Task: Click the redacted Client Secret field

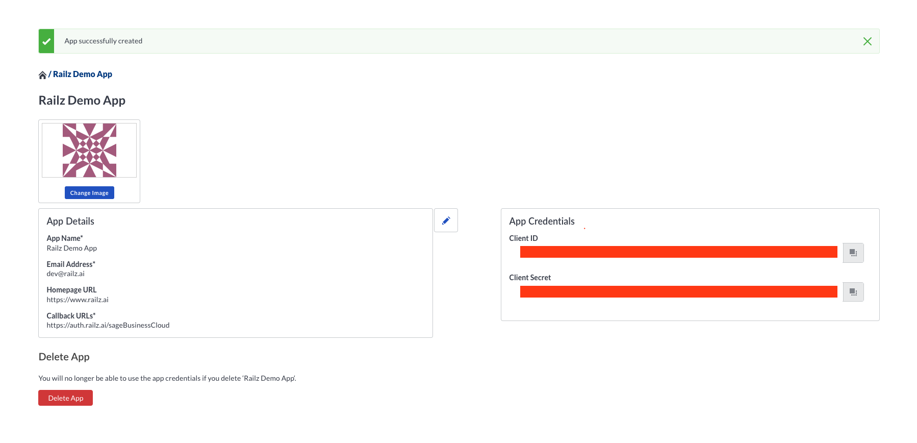Action: pos(678,291)
